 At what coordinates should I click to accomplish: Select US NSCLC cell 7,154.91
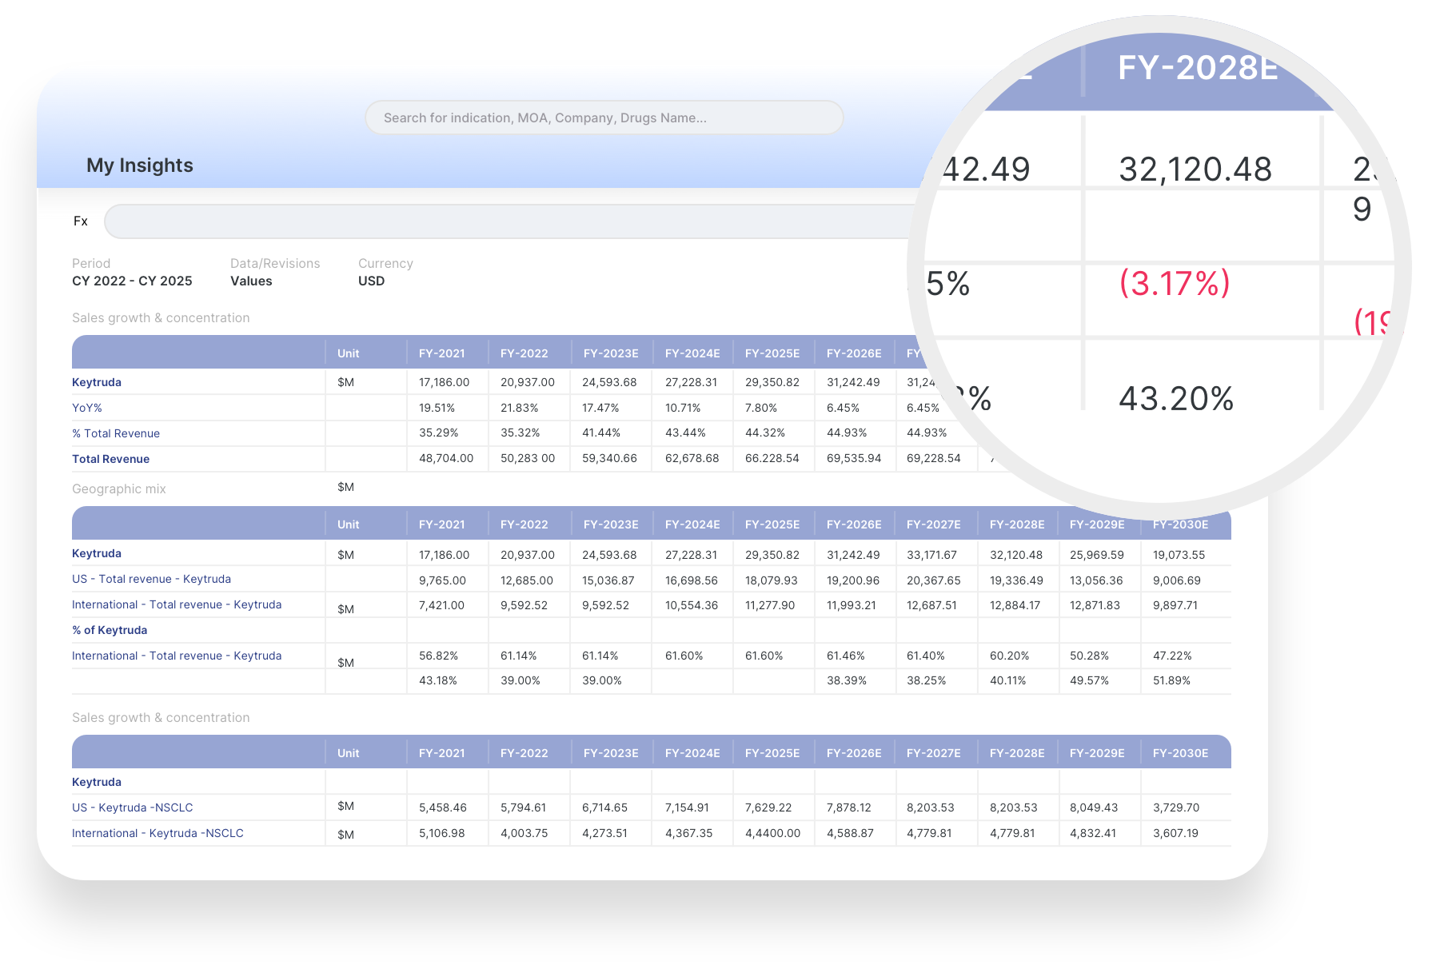click(x=688, y=808)
